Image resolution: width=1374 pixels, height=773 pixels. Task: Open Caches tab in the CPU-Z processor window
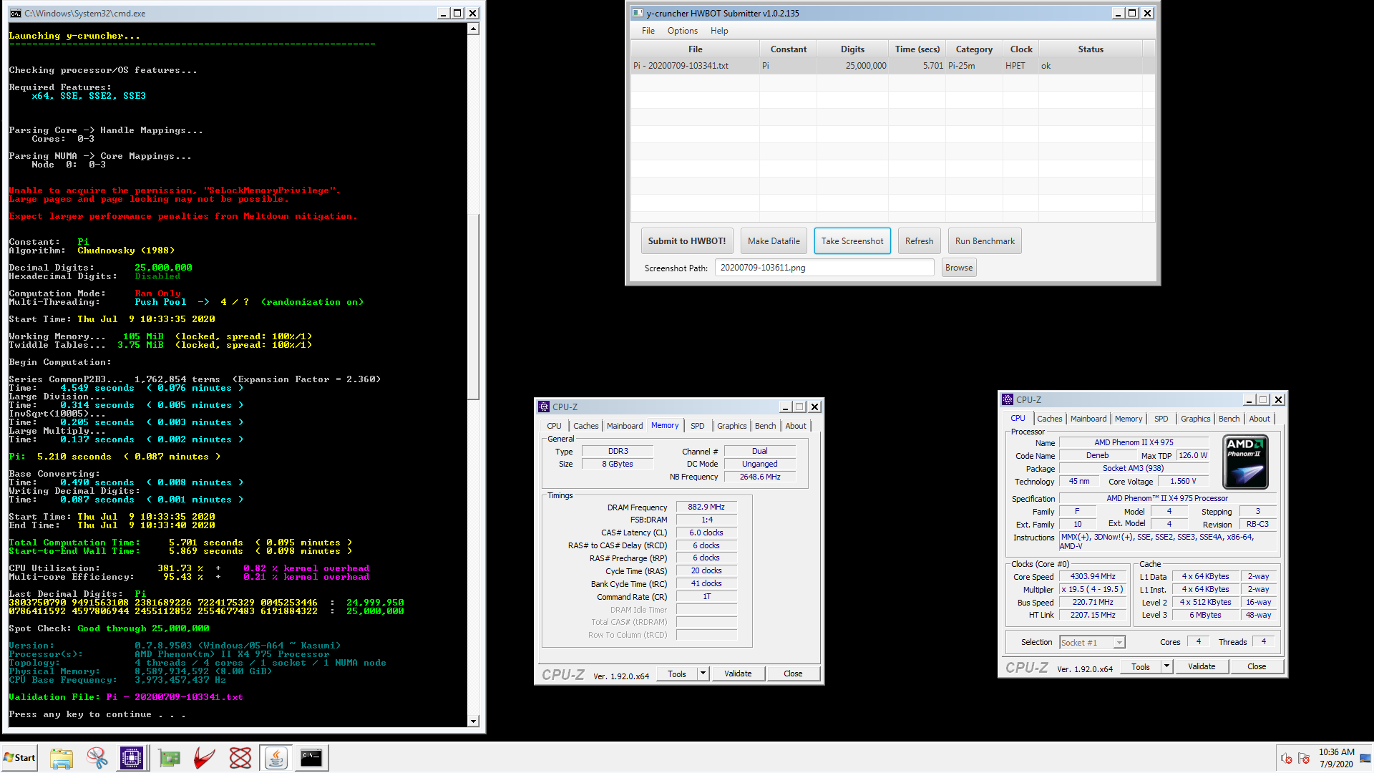coord(1049,419)
